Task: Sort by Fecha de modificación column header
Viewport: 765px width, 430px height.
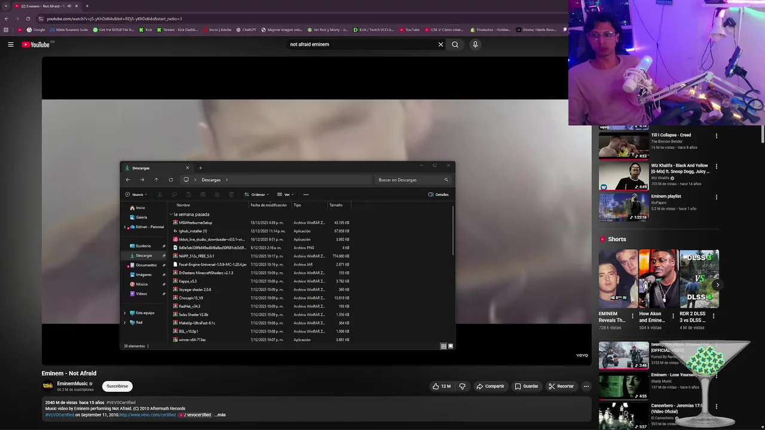Action: pyautogui.click(x=269, y=205)
